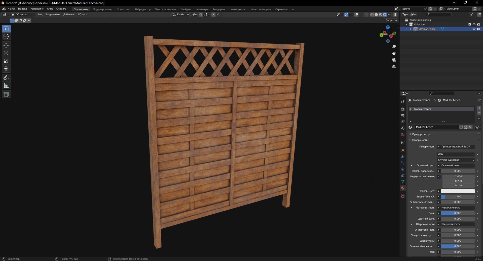Toggle Collection exclude checkbox in outliner
The height and width of the screenshot is (261, 483).
tap(469, 25)
